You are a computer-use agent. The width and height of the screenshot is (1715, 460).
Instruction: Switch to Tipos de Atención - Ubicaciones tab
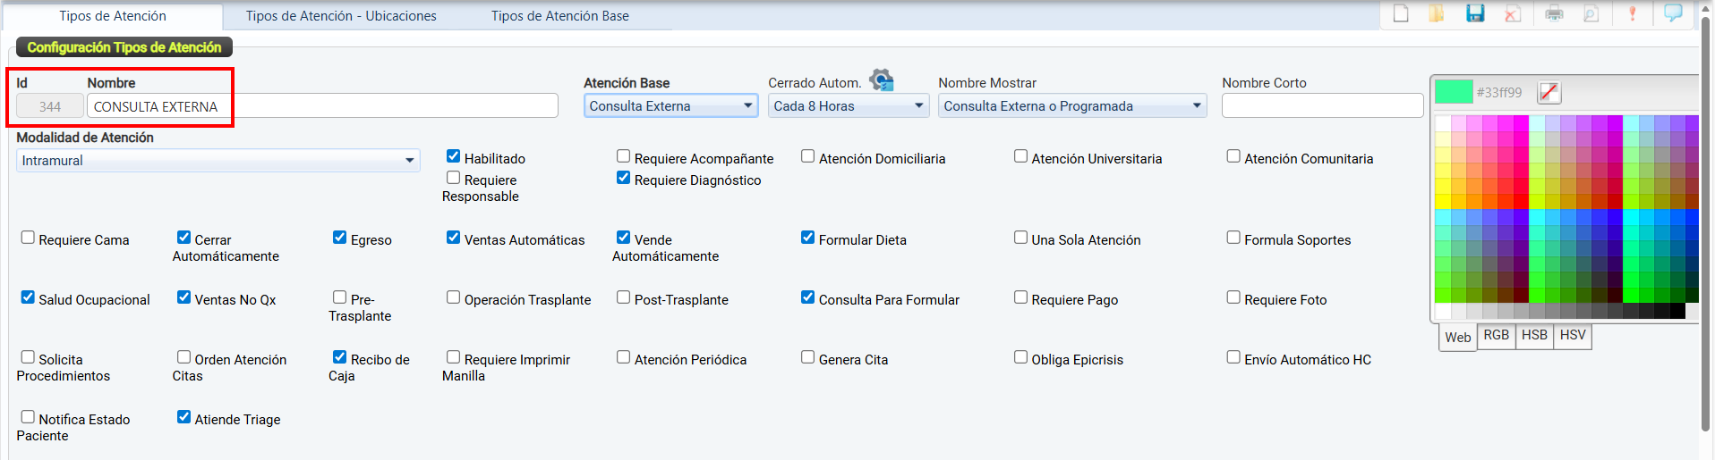341,16
